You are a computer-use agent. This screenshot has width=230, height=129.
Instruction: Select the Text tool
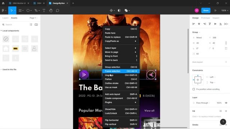[x=44, y=10]
